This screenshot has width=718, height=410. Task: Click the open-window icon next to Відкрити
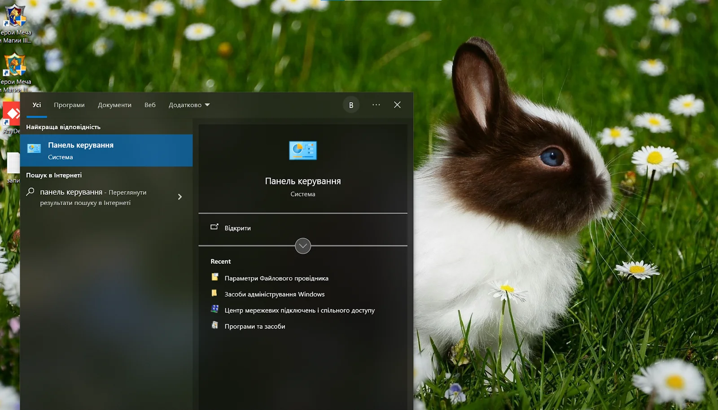click(x=215, y=227)
